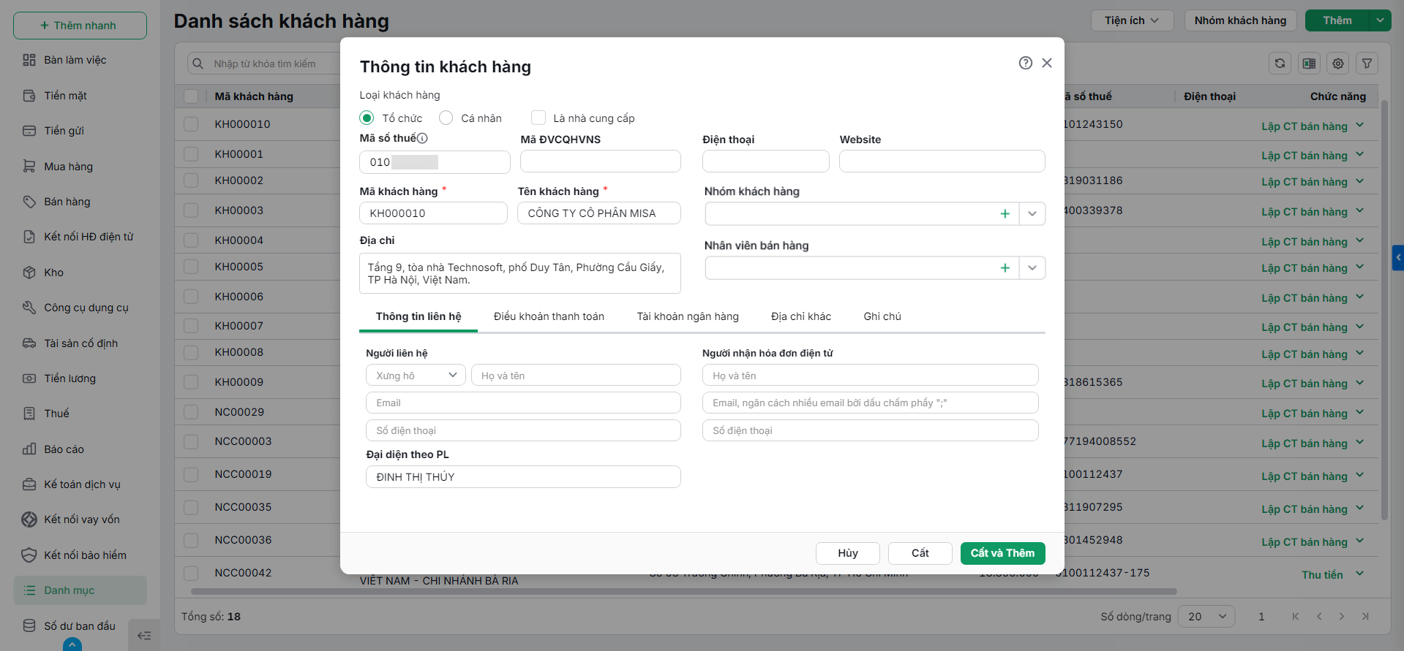The width and height of the screenshot is (1404, 651).
Task: Click the Mã số thuế info icon
Action: [422, 138]
